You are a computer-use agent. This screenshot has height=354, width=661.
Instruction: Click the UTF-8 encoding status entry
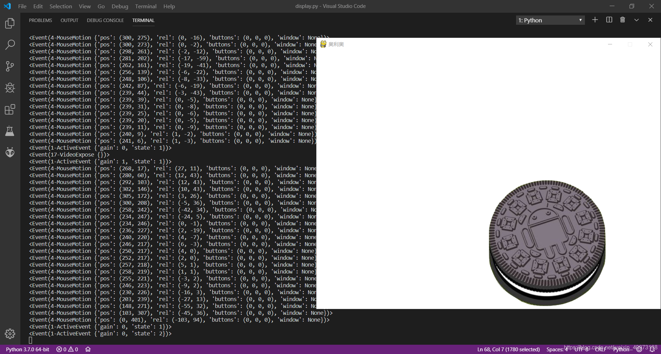[x=581, y=349]
